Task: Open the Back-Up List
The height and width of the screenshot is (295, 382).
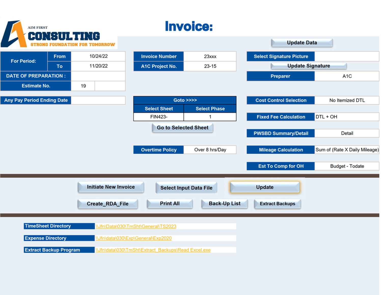Action: click(x=224, y=204)
